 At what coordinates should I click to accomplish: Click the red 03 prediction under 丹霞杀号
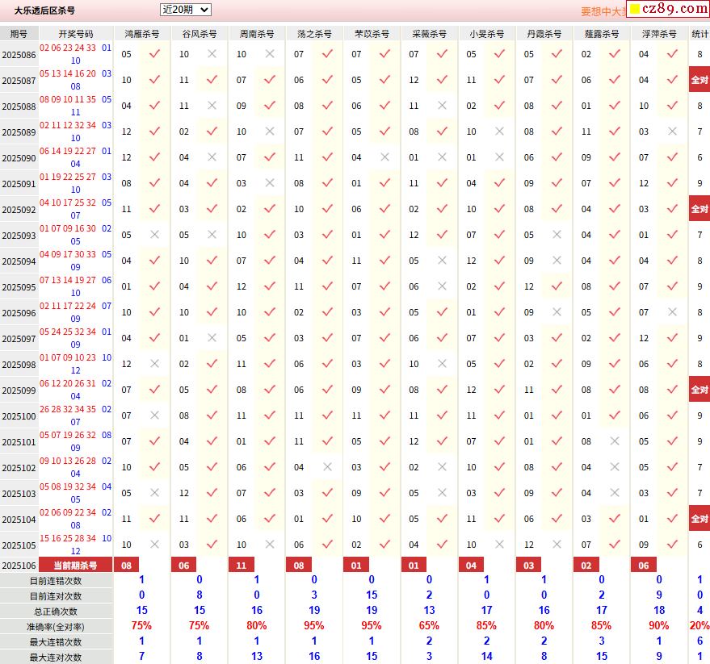[529, 565]
